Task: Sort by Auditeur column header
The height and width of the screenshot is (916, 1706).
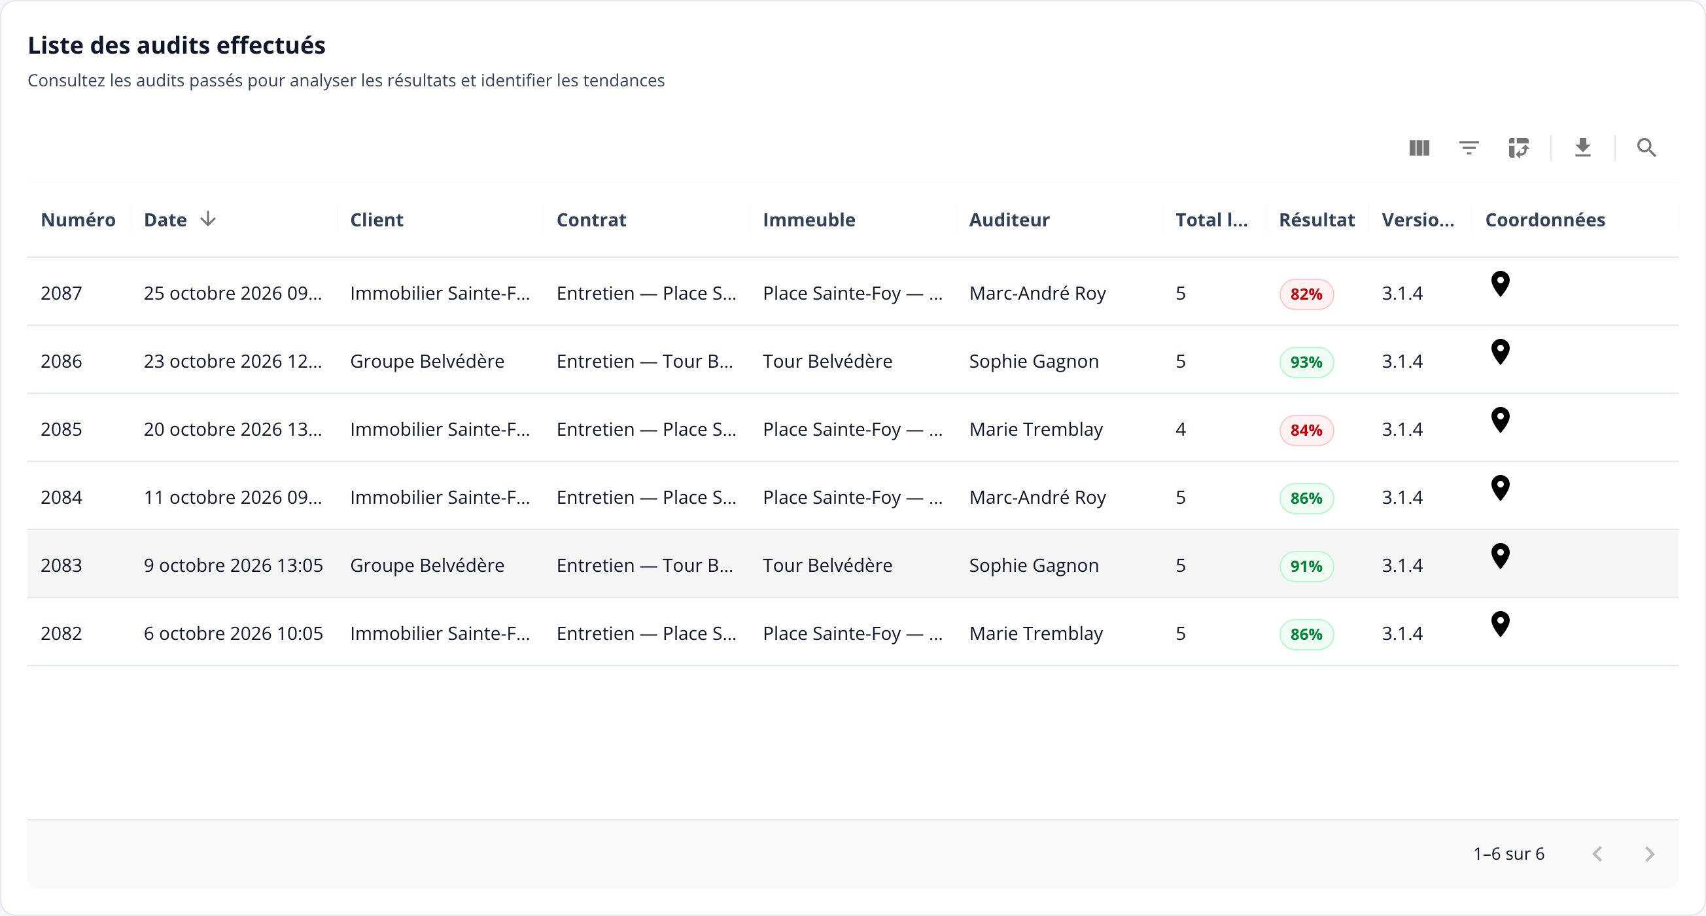Action: pos(1009,220)
